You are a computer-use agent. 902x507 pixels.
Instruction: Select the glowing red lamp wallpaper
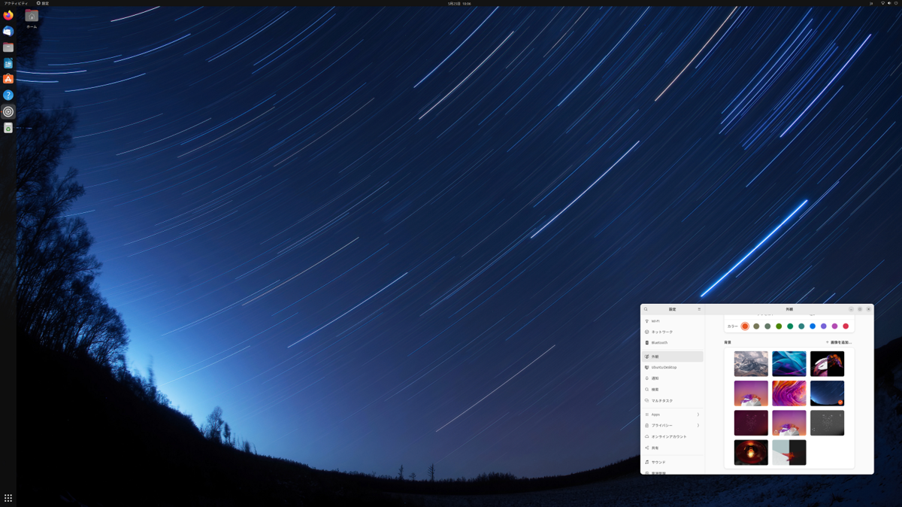tap(751, 453)
